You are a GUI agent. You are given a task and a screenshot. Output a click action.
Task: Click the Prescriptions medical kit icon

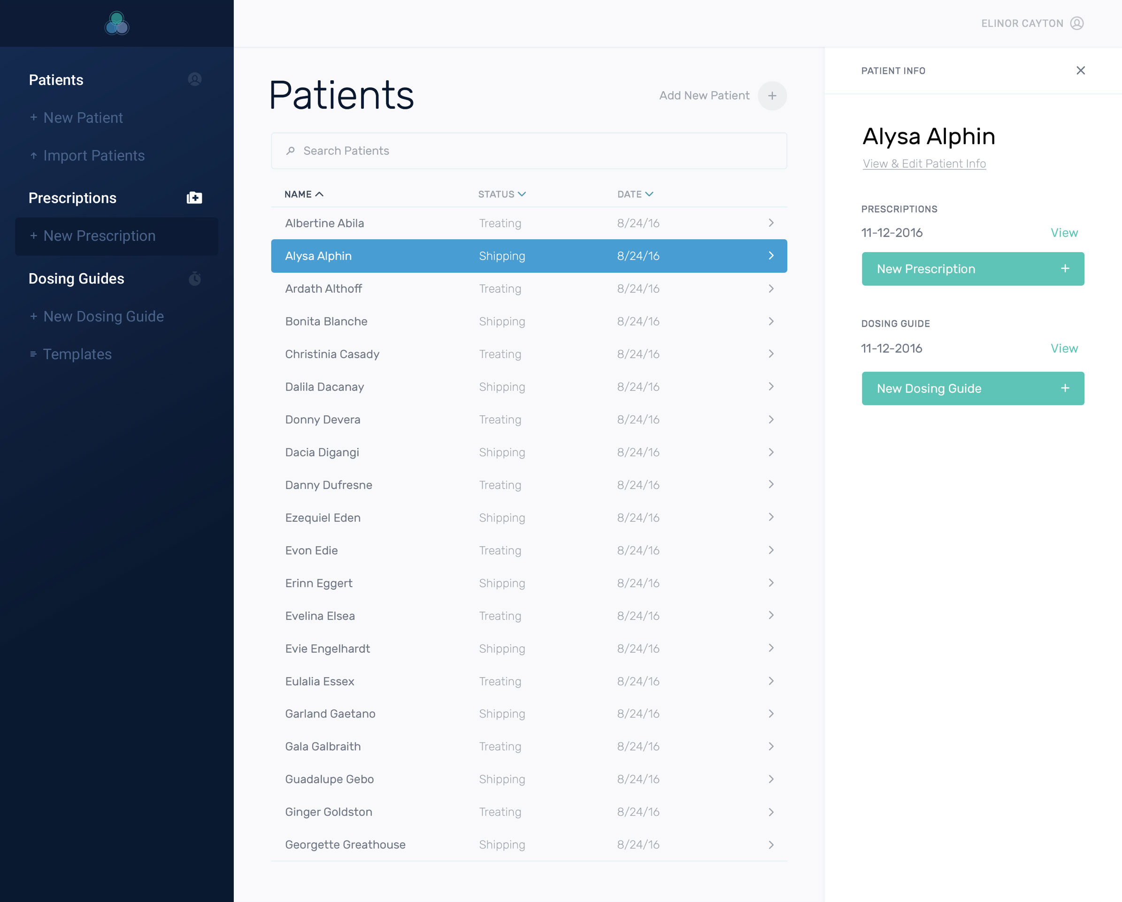[x=195, y=198]
